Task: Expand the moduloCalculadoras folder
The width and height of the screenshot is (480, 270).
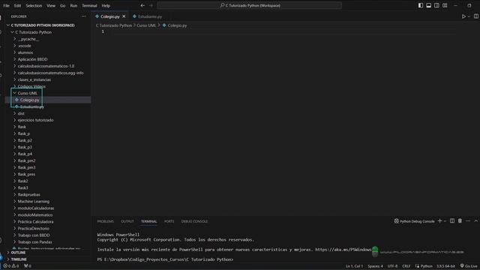Action: tap(36, 208)
